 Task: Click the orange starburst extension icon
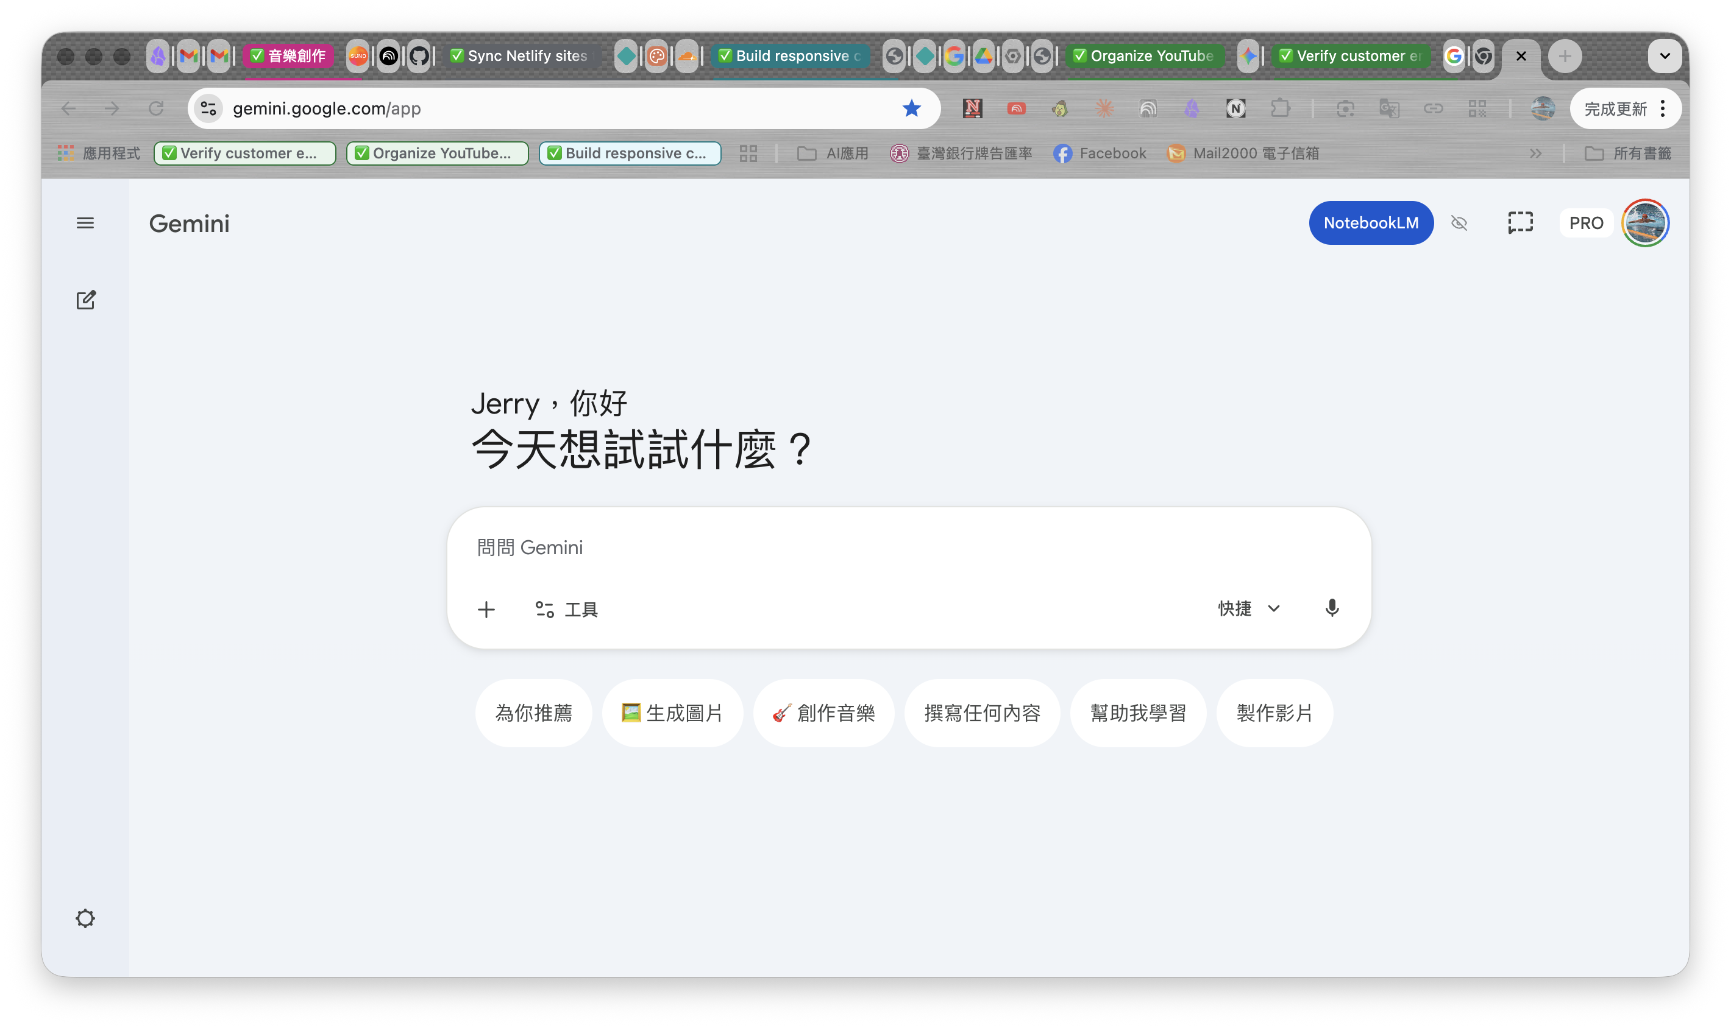coord(1104,109)
